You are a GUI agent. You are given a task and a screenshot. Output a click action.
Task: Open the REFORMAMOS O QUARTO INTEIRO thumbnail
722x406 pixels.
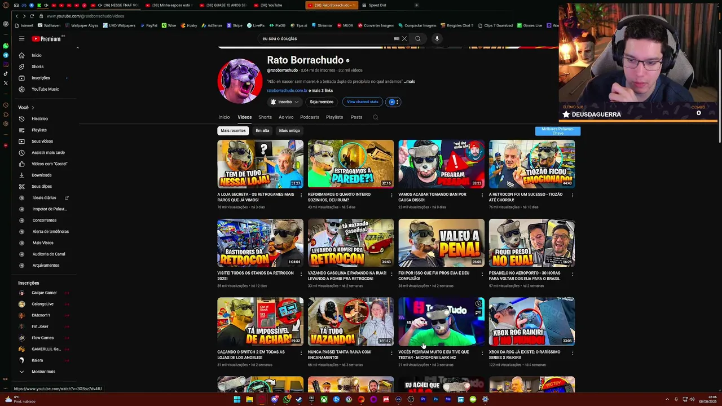pyautogui.click(x=351, y=164)
